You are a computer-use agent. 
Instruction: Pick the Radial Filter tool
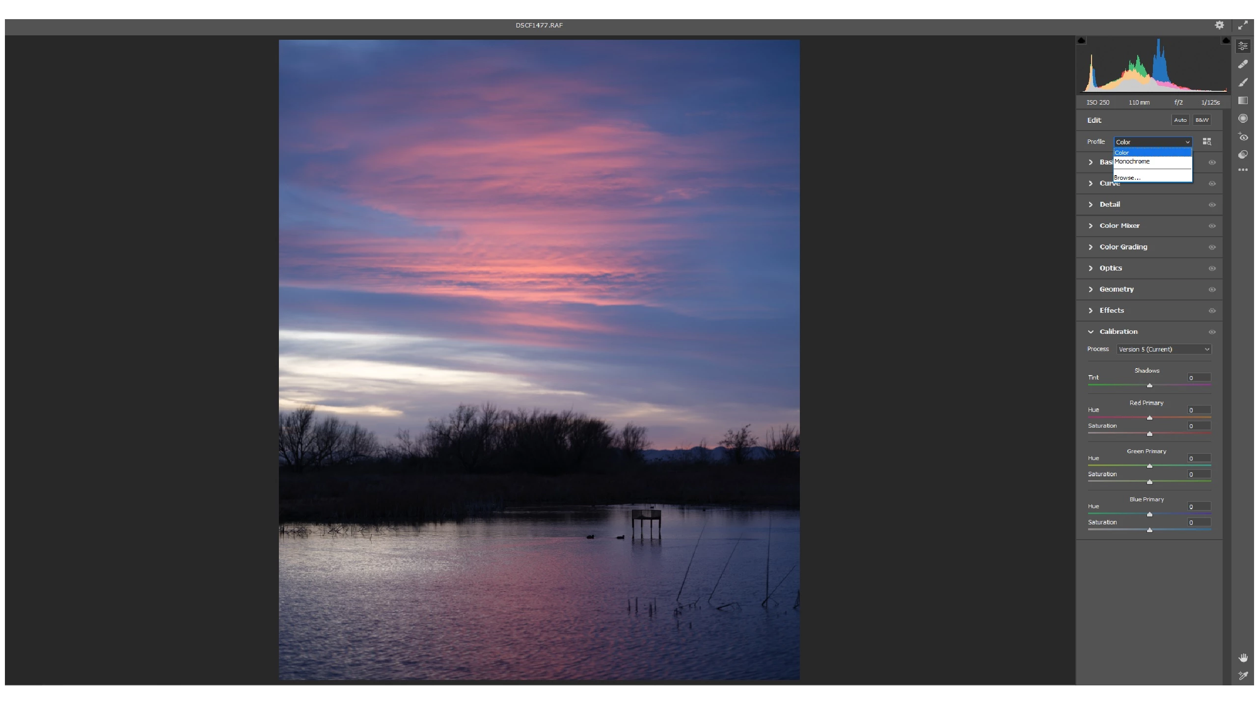coord(1243,118)
